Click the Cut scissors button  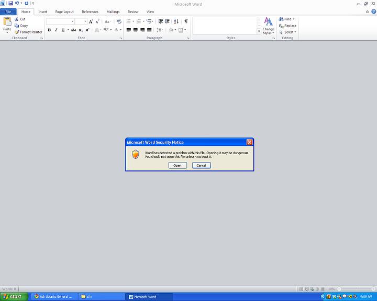(20, 19)
